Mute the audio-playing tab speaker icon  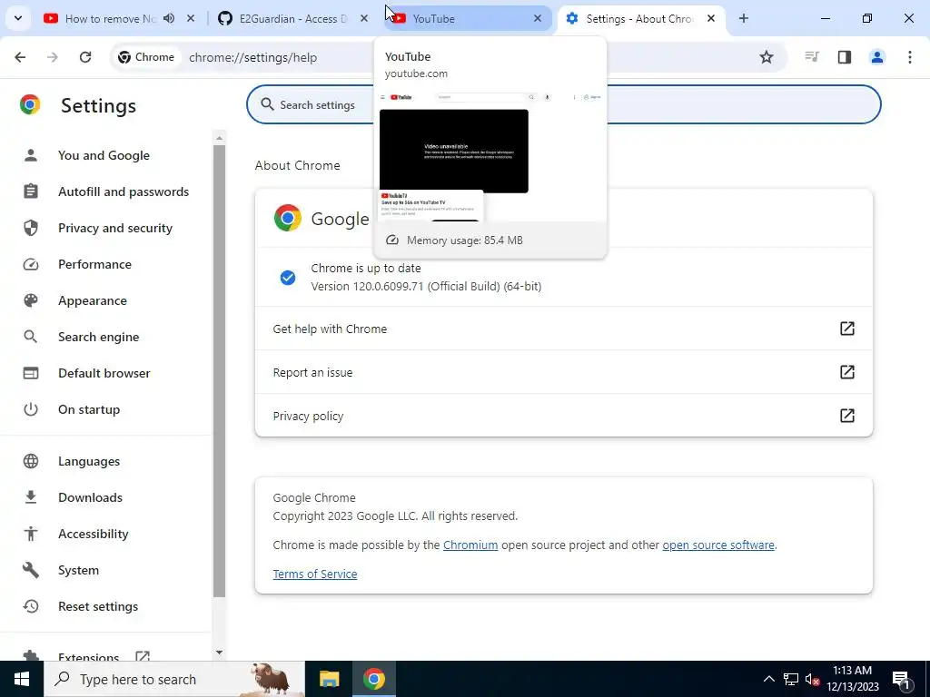(x=169, y=18)
